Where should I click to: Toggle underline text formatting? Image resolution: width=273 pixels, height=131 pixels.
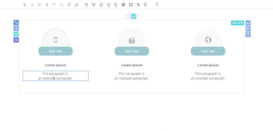coord(39,5)
